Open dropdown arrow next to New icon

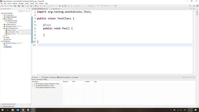(x=3, y=6)
